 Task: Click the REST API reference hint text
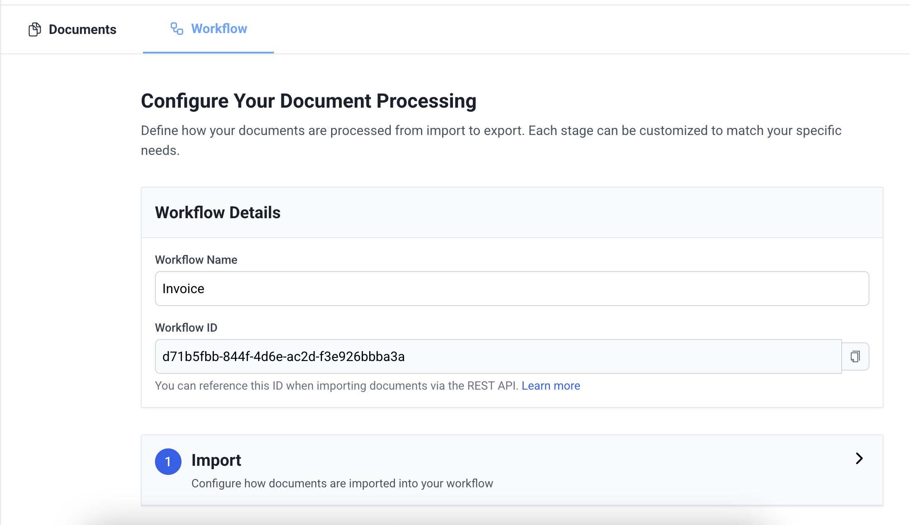click(x=337, y=386)
